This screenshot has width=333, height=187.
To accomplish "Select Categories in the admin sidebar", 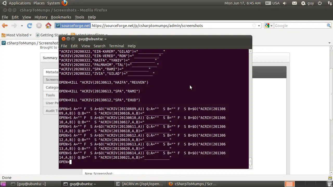I will click(51, 88).
